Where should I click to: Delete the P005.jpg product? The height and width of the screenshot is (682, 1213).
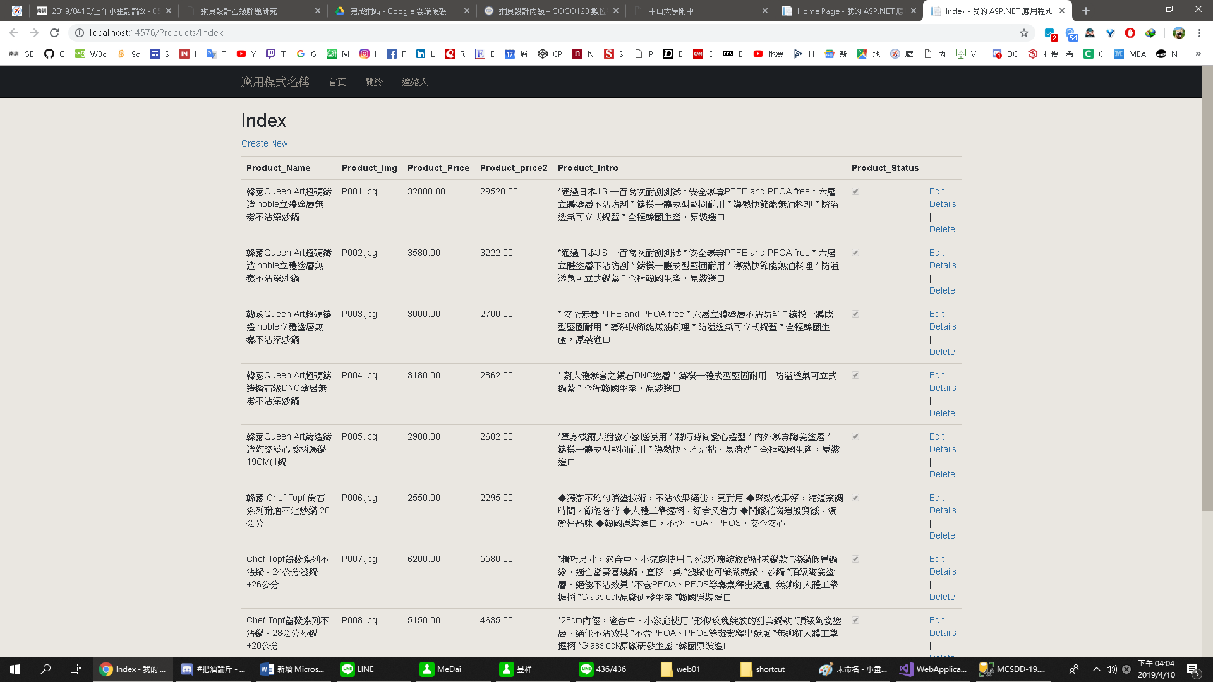(942, 474)
